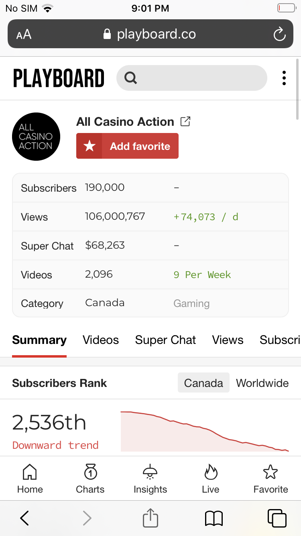Select Worldwide subscribers rank toggle
The image size is (301, 536).
(262, 383)
